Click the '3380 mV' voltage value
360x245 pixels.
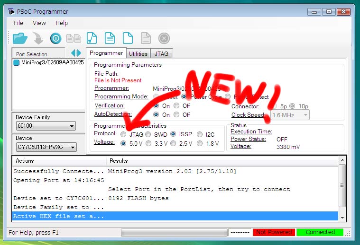288,147
